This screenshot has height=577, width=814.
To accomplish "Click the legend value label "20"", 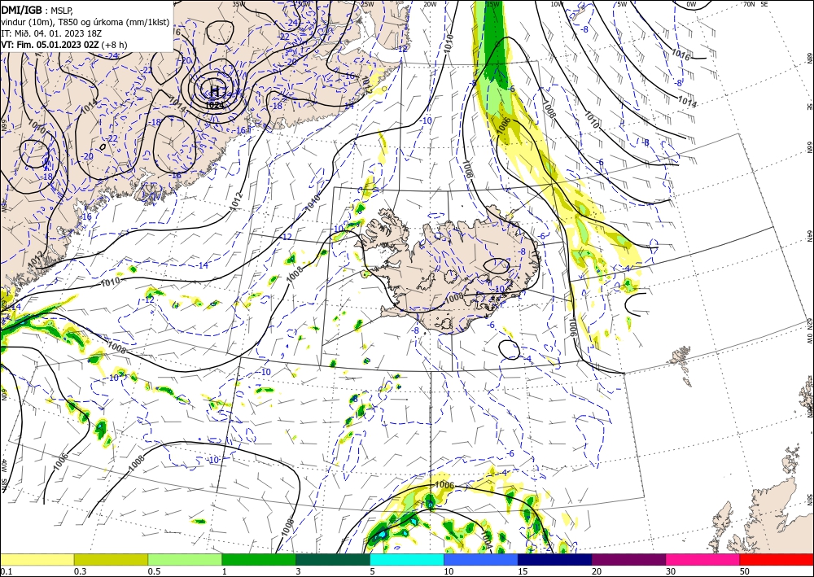I will (x=597, y=571).
